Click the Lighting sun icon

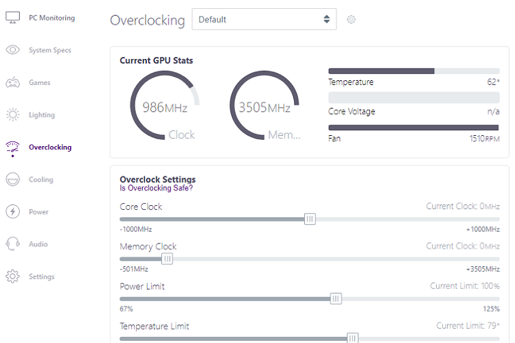click(x=12, y=115)
